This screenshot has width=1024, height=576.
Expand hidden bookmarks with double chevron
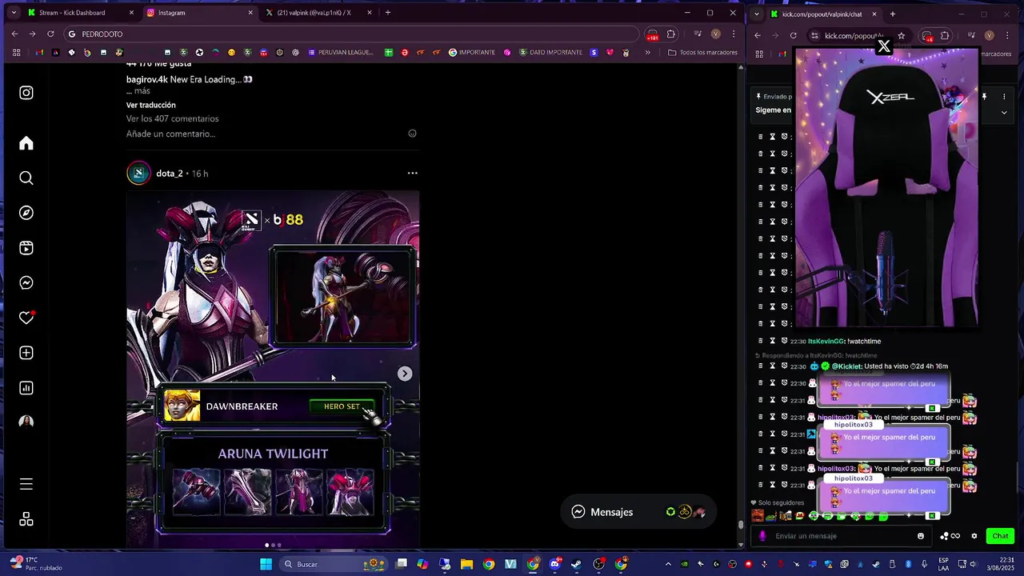[x=647, y=53]
